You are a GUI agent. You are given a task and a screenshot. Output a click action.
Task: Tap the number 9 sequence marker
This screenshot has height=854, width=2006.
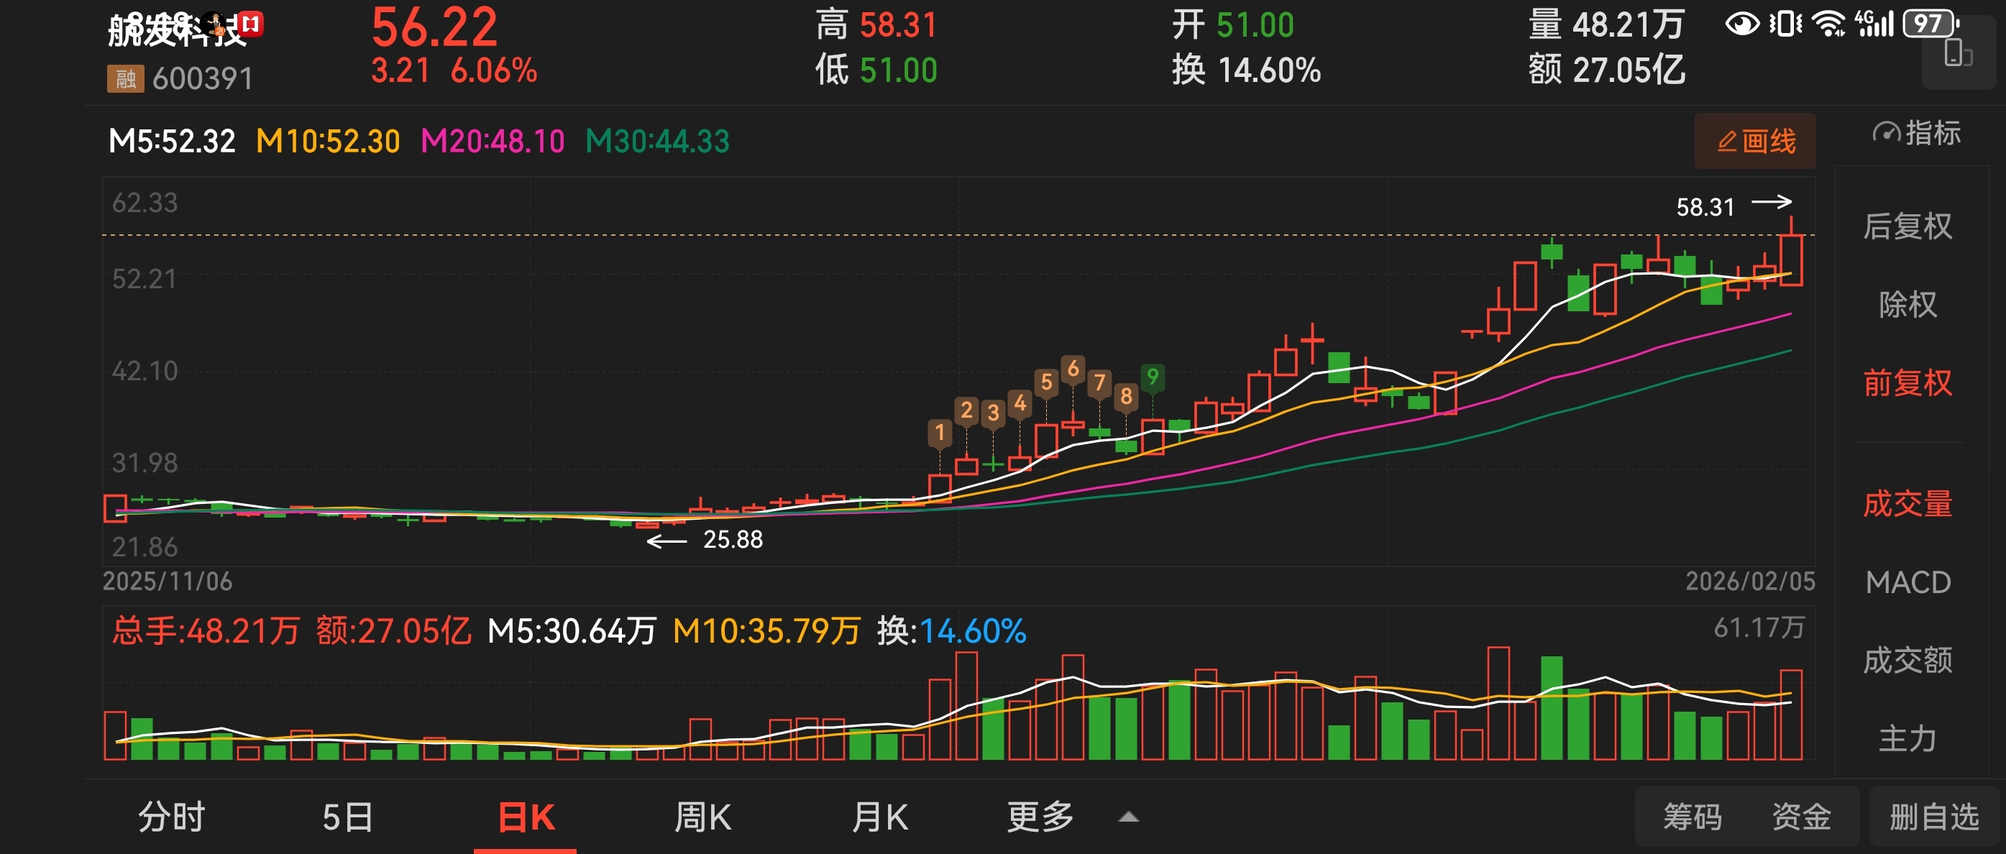(x=1153, y=377)
